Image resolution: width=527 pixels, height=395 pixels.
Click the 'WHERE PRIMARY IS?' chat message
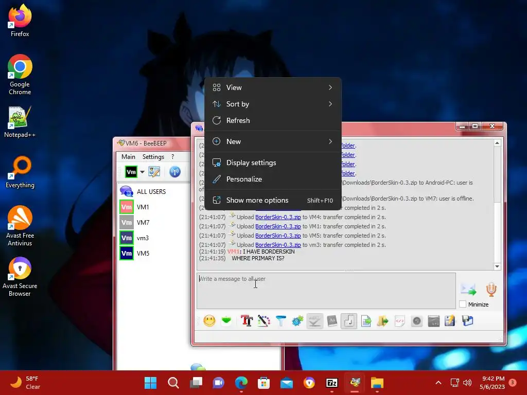[x=258, y=258]
